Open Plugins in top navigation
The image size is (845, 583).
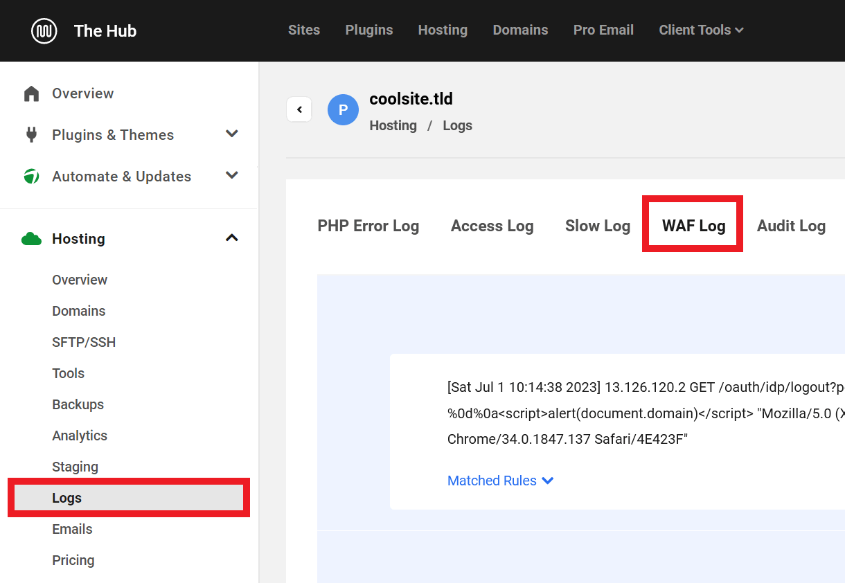click(369, 30)
